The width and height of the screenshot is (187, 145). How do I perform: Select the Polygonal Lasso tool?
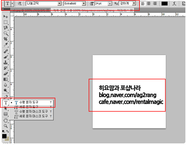click(6, 28)
